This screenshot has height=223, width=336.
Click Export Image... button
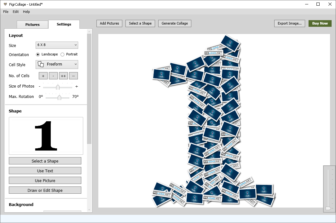(x=289, y=23)
